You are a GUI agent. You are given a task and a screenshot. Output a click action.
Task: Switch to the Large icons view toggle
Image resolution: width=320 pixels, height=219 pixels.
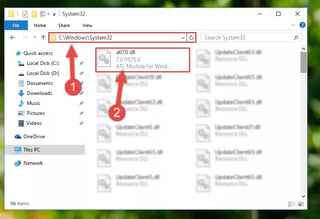point(301,204)
